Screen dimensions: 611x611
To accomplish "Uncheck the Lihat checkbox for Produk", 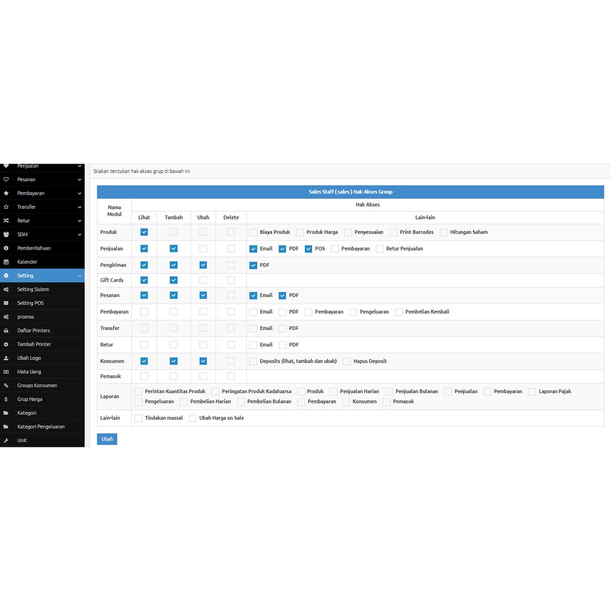I will coord(144,232).
